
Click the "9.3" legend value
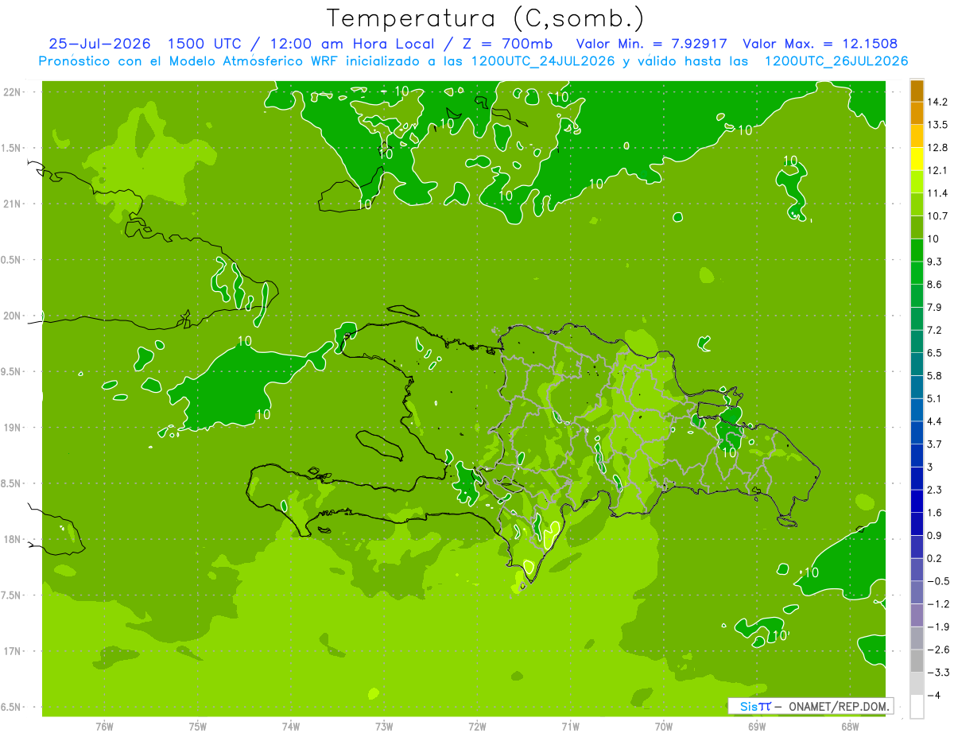coord(934,262)
